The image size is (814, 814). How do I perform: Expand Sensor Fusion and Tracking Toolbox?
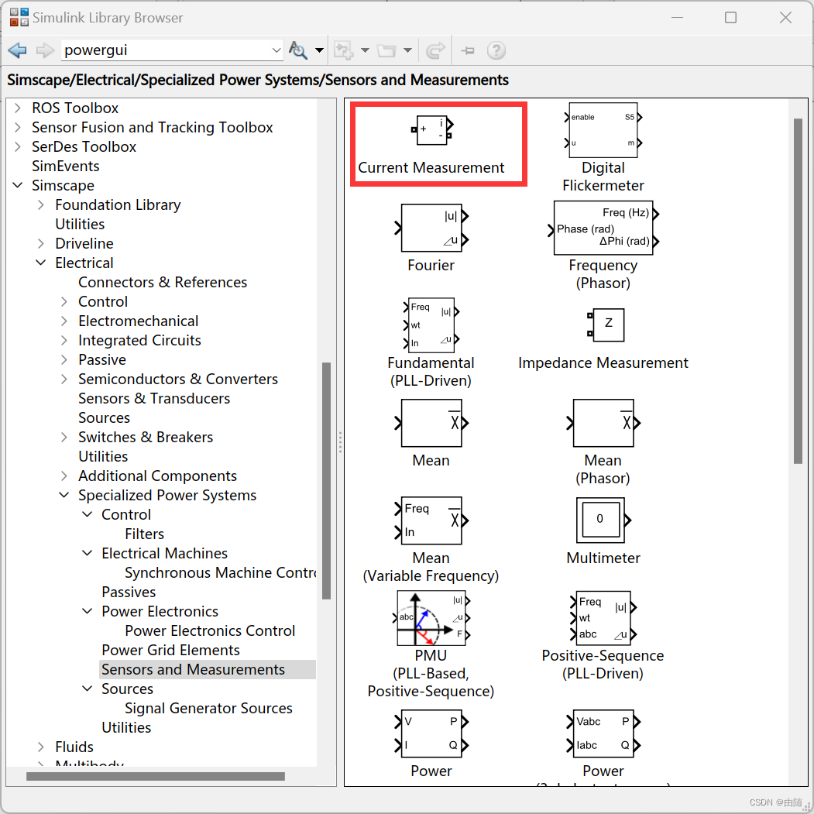[x=18, y=127]
